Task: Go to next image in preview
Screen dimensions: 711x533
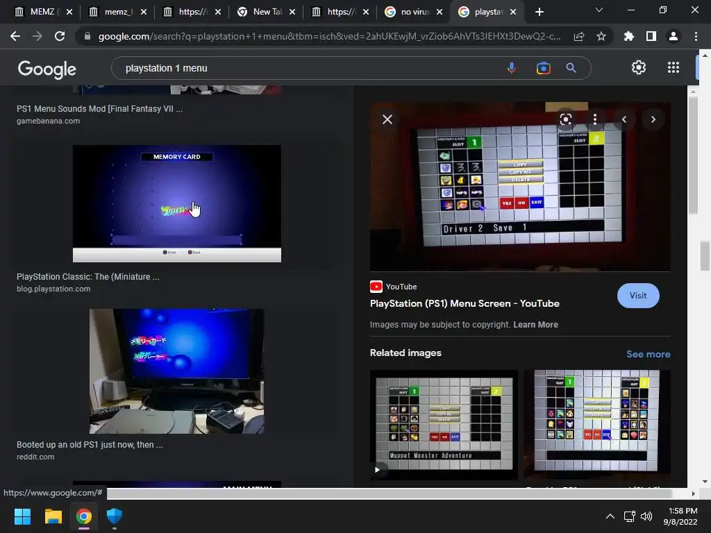Action: (x=653, y=119)
